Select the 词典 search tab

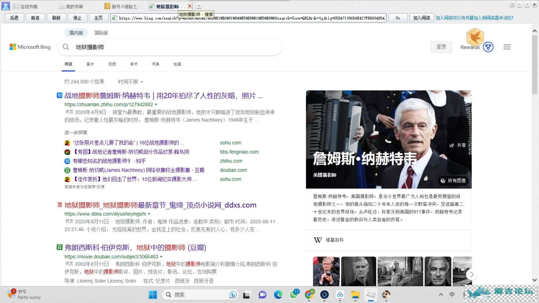coord(156,64)
